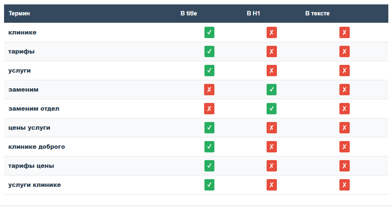Viewport: 392px width, 207px height.
Task: Click red cross in тексте column for клинике
Action: pos(344,32)
